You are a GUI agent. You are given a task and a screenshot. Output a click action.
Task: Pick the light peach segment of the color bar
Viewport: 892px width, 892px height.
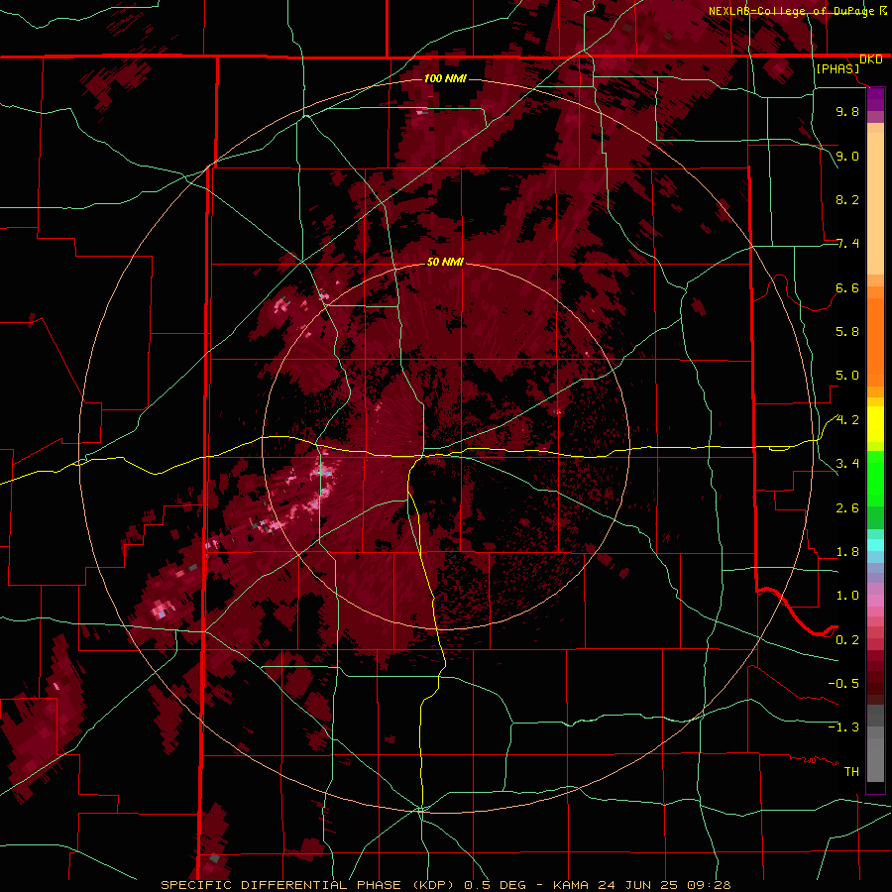(x=875, y=203)
